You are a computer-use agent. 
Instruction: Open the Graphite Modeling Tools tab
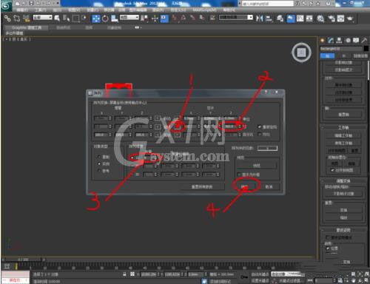pyautogui.click(x=27, y=27)
